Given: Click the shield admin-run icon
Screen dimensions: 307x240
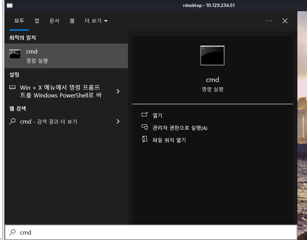Looking at the screenshot, I should tap(145, 127).
